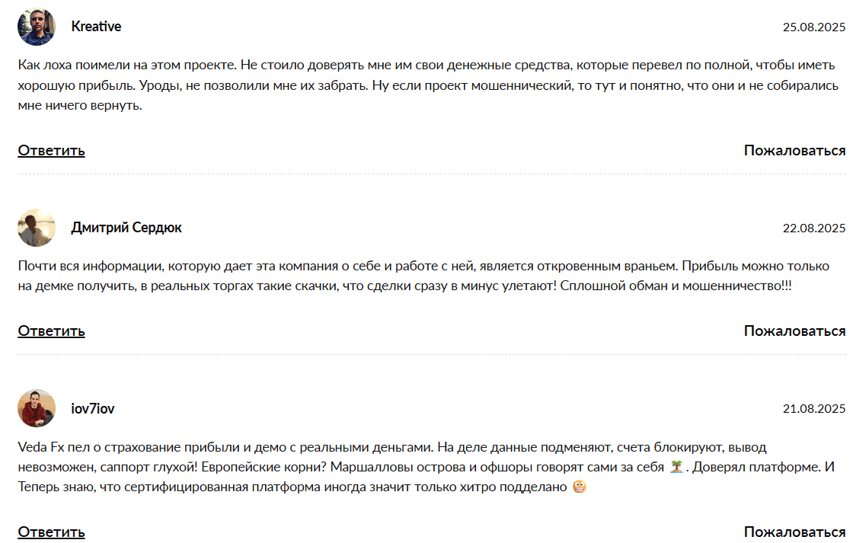Click Дмитрий Сердюк's profile avatar
Viewport: 853px width, 543px height.
pos(37,228)
